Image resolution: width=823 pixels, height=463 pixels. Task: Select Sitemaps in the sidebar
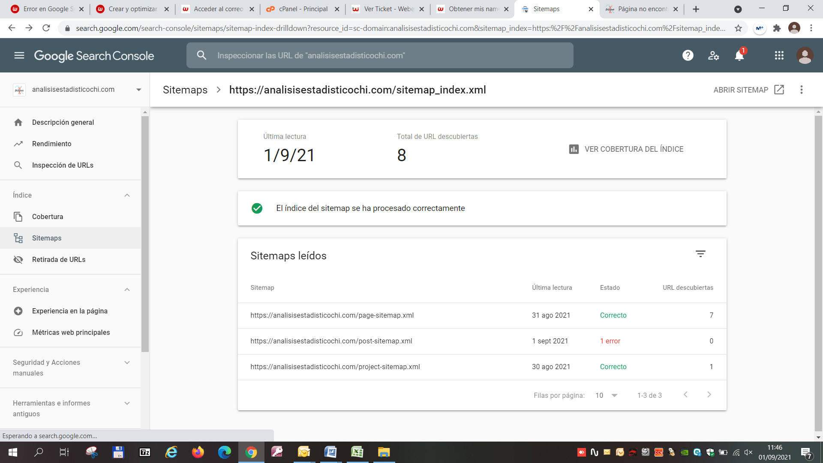(x=70, y=238)
